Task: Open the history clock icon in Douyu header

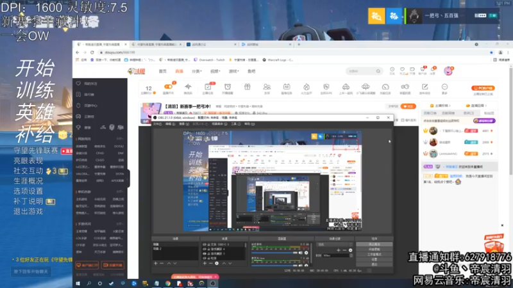Action: [392, 70]
